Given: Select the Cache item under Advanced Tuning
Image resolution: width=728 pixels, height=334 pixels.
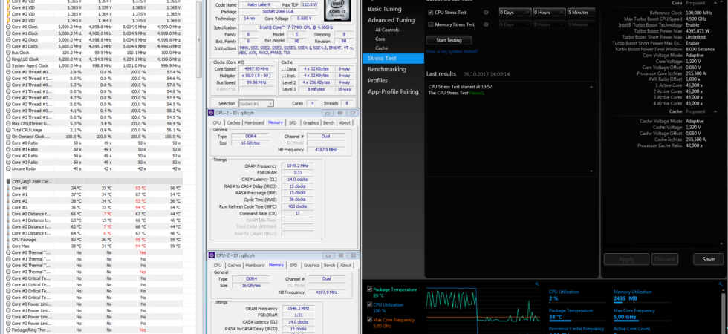Looking at the screenshot, I should pyautogui.click(x=381, y=48).
